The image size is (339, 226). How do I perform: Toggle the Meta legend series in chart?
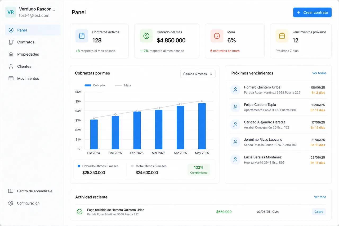(x=123, y=85)
